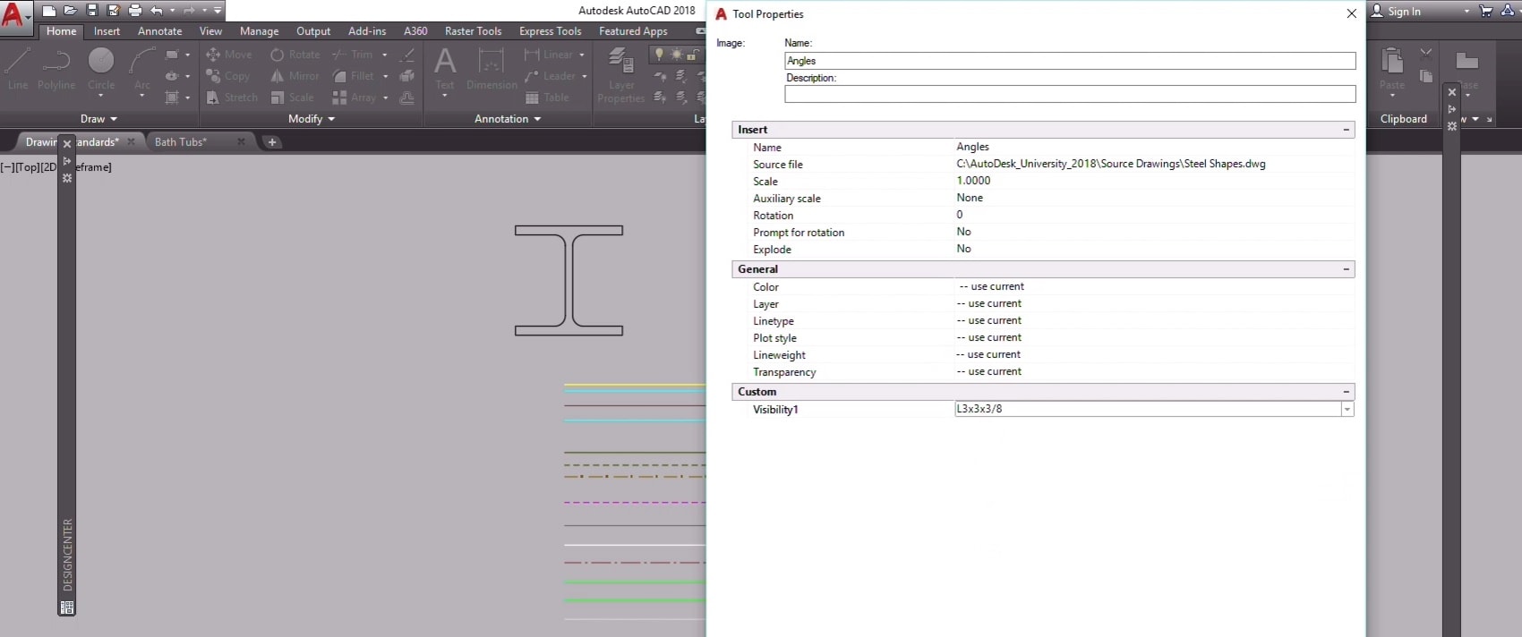Click the Redo arrow icon
The image size is (1522, 637).
click(x=189, y=11)
